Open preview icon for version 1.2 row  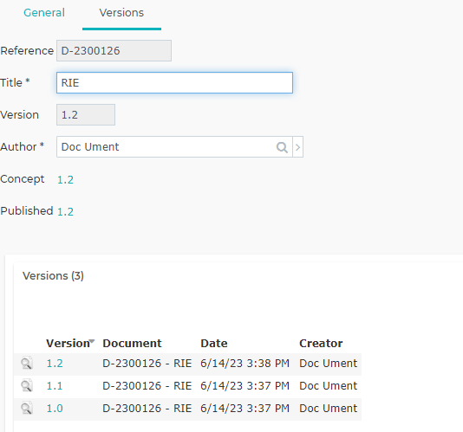click(x=27, y=363)
